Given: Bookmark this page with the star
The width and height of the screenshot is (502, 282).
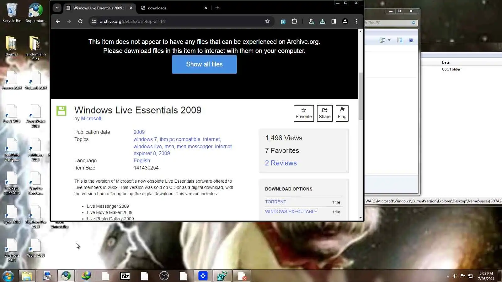Looking at the screenshot, I should (x=267, y=21).
